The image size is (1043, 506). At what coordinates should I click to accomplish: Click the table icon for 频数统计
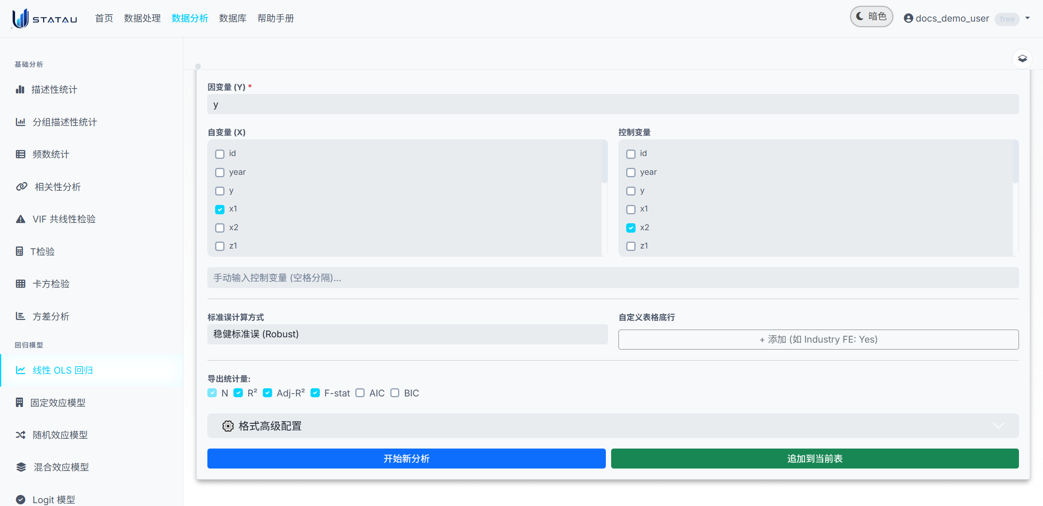pos(20,154)
